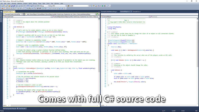Click the Display Word Completion icon

[x=32, y=9]
